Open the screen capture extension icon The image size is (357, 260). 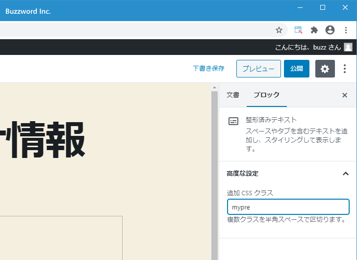298,30
